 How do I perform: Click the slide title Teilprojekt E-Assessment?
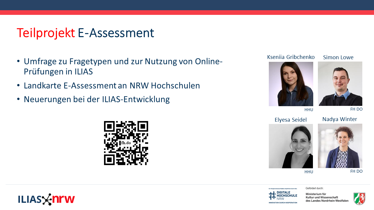85,33
